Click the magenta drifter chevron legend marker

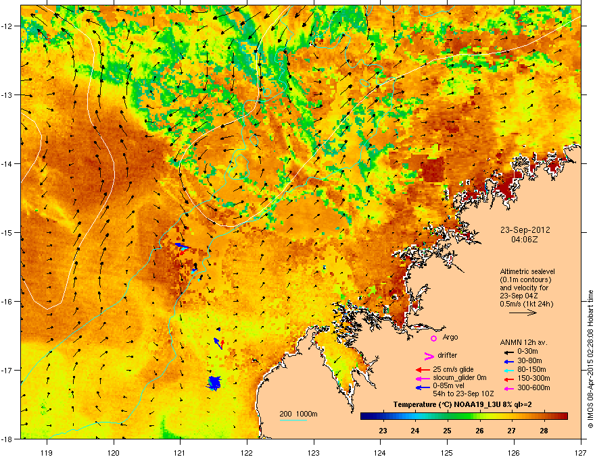pyautogui.click(x=429, y=356)
